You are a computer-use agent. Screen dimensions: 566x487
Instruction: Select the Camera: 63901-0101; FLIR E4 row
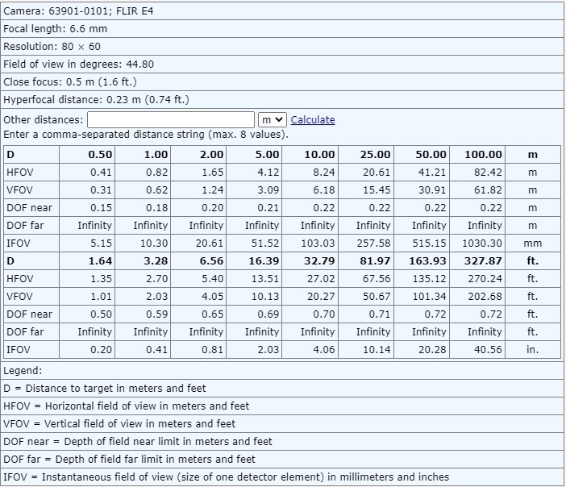point(73,11)
